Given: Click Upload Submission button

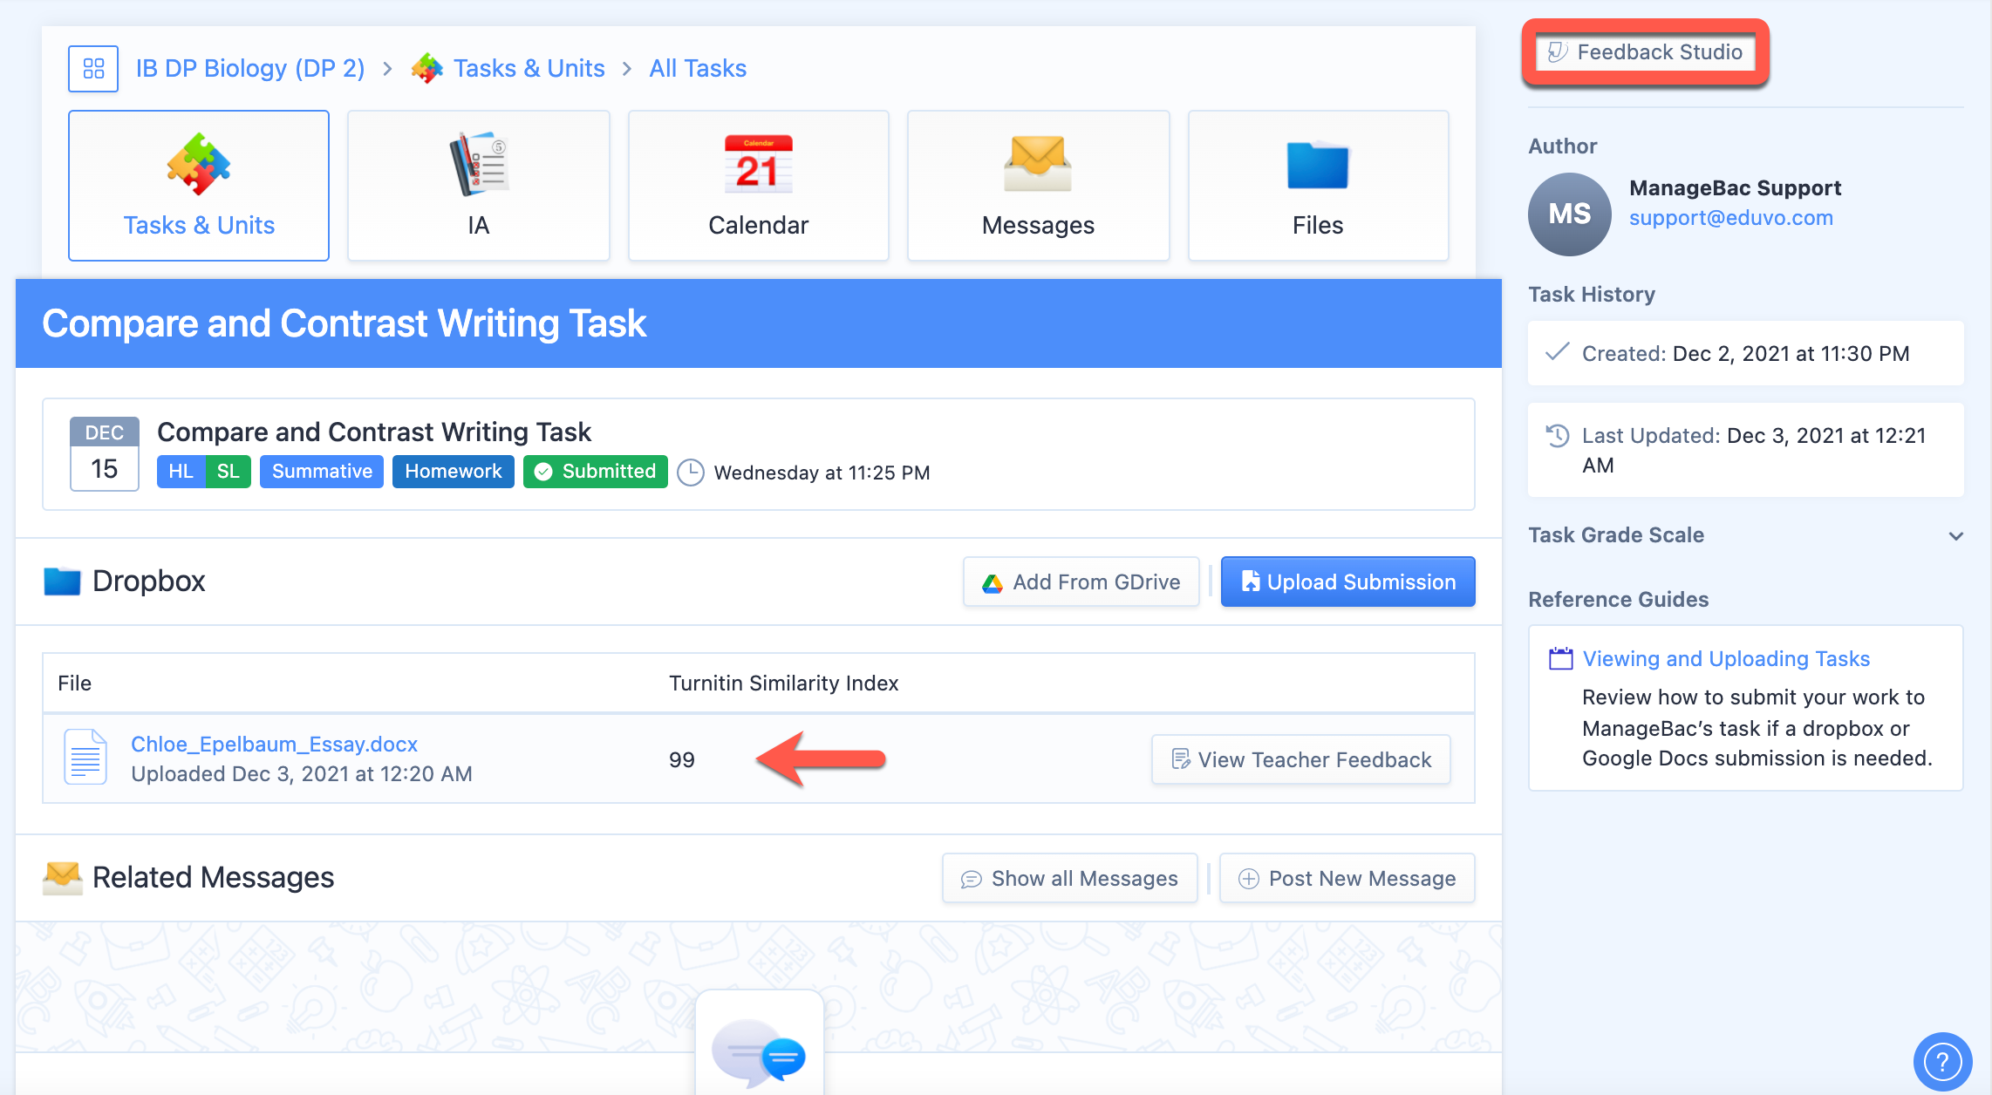Looking at the screenshot, I should tap(1347, 582).
